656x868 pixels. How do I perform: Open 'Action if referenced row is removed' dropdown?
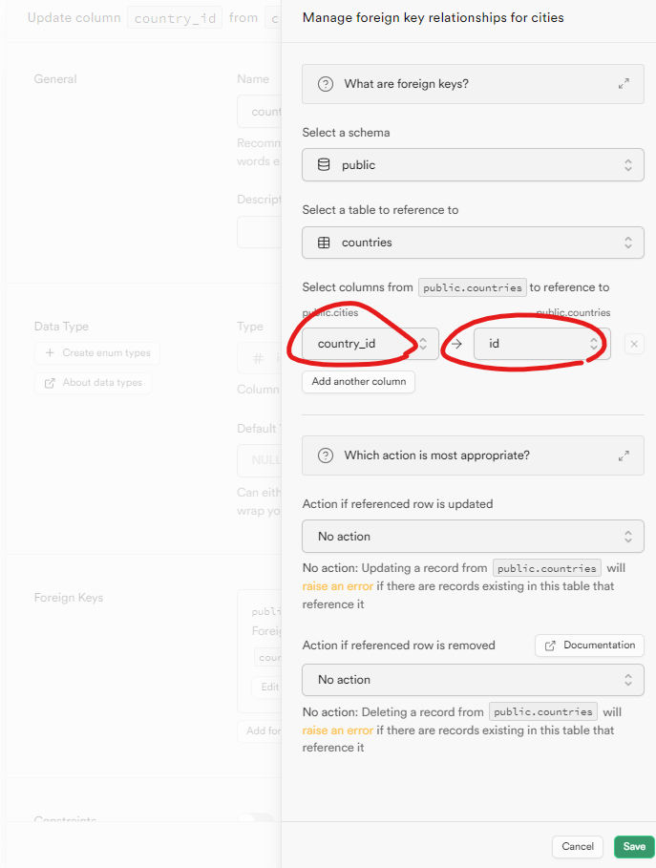point(473,679)
